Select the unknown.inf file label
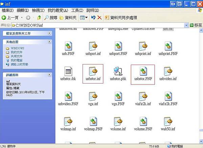The height and width of the screenshot is (148, 203). (x=68, y=29)
